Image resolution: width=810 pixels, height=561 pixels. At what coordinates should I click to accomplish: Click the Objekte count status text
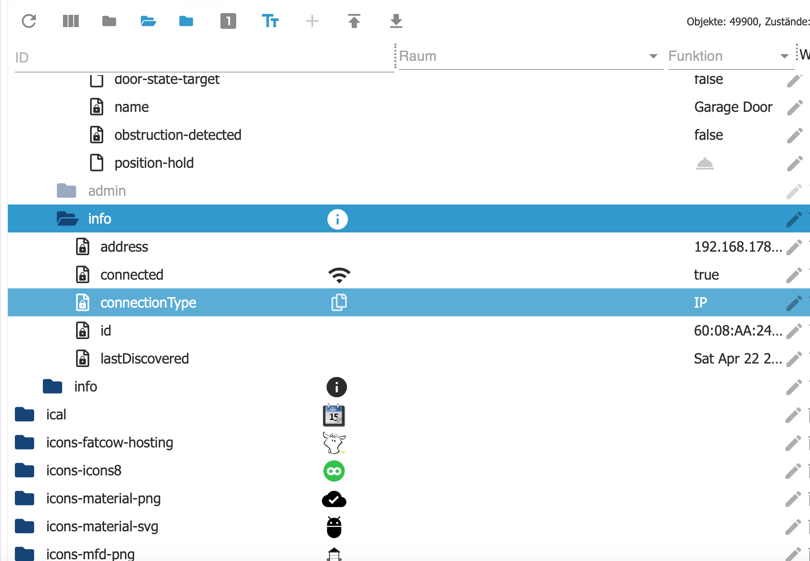point(748,21)
